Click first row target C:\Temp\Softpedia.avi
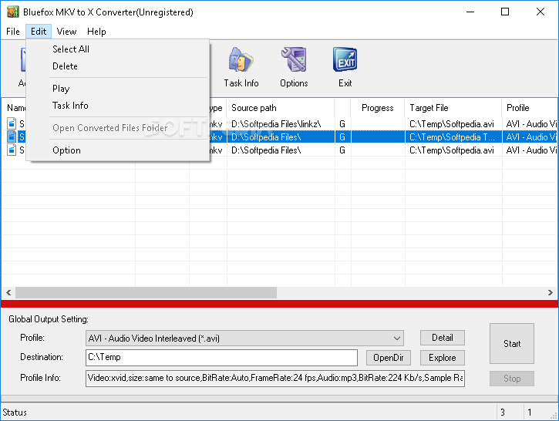559x421 pixels. tap(452, 124)
